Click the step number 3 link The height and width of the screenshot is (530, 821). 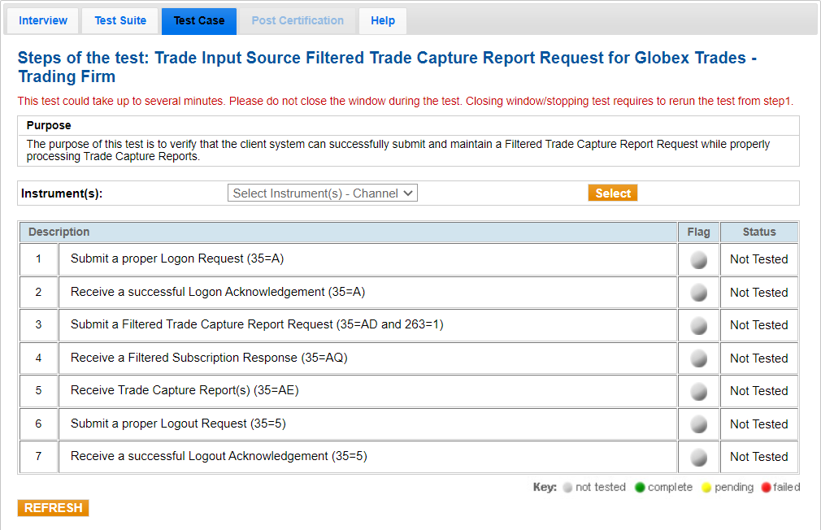38,324
